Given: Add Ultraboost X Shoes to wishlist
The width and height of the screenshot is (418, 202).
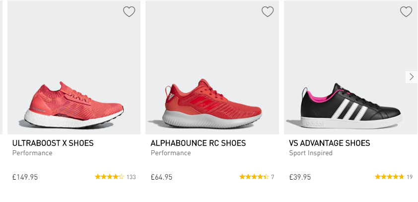Looking at the screenshot, I should pyautogui.click(x=129, y=11).
